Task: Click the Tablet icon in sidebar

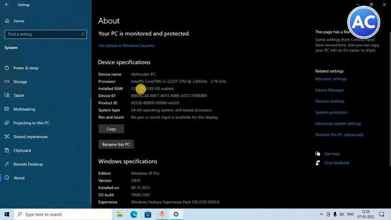Action: point(7,95)
